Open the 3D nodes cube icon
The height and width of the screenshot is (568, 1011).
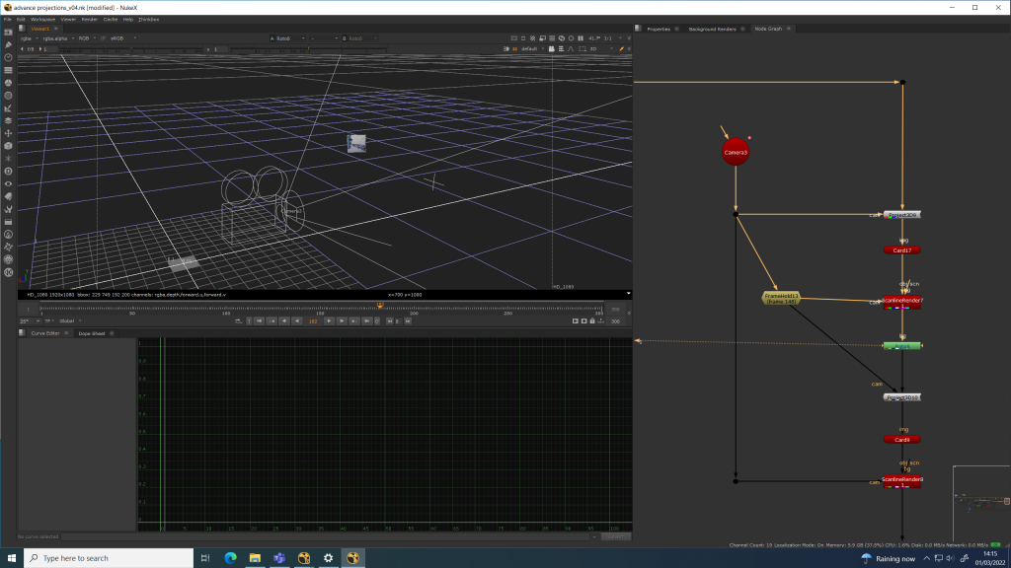tap(8, 146)
